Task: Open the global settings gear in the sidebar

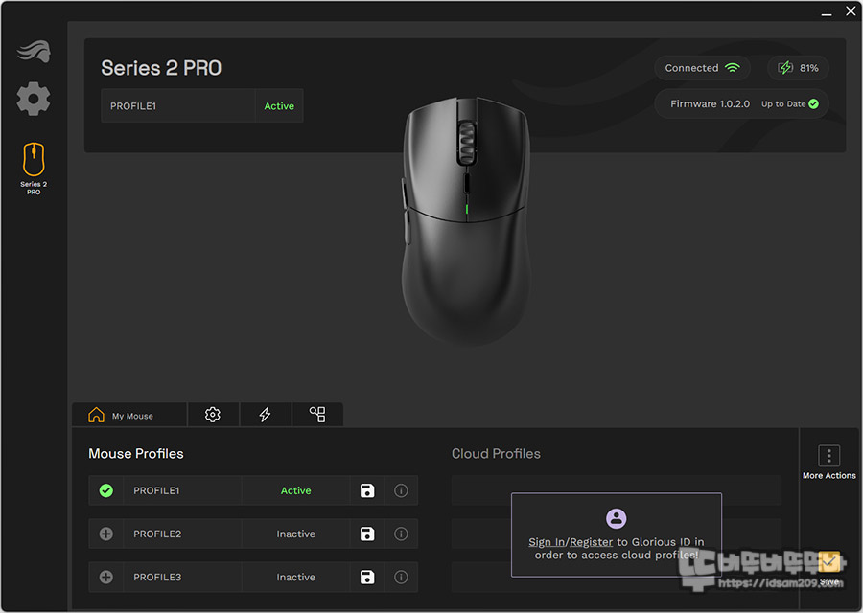Action: pos(34,99)
